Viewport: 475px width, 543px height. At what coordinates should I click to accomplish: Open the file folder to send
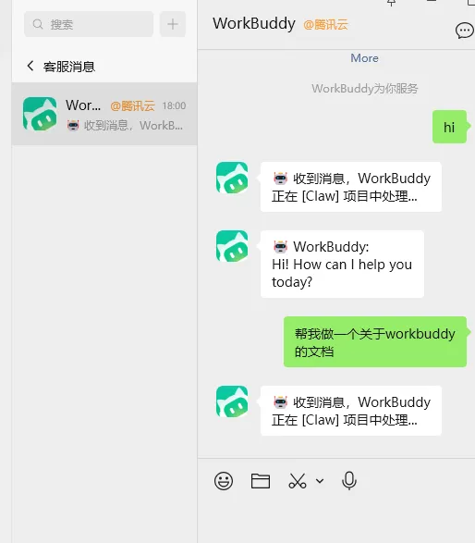click(261, 481)
